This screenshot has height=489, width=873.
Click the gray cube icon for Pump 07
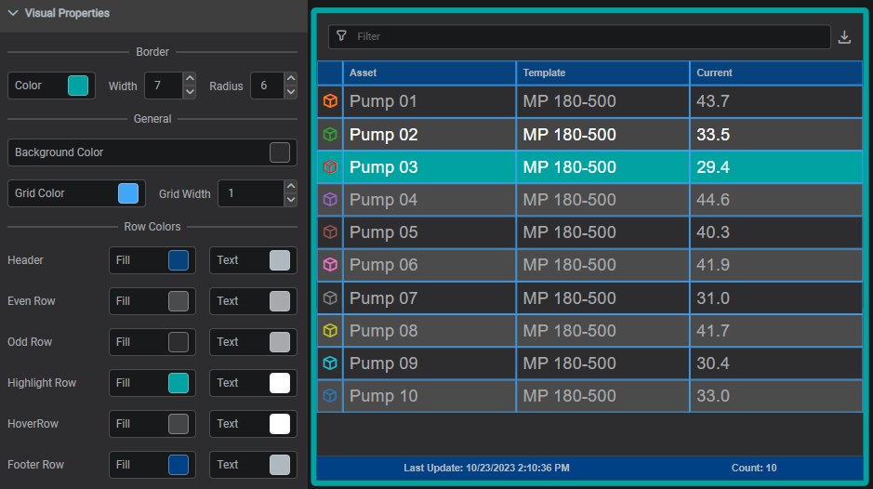[330, 298]
